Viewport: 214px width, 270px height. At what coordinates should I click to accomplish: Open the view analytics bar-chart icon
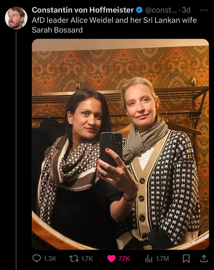coord(149,258)
